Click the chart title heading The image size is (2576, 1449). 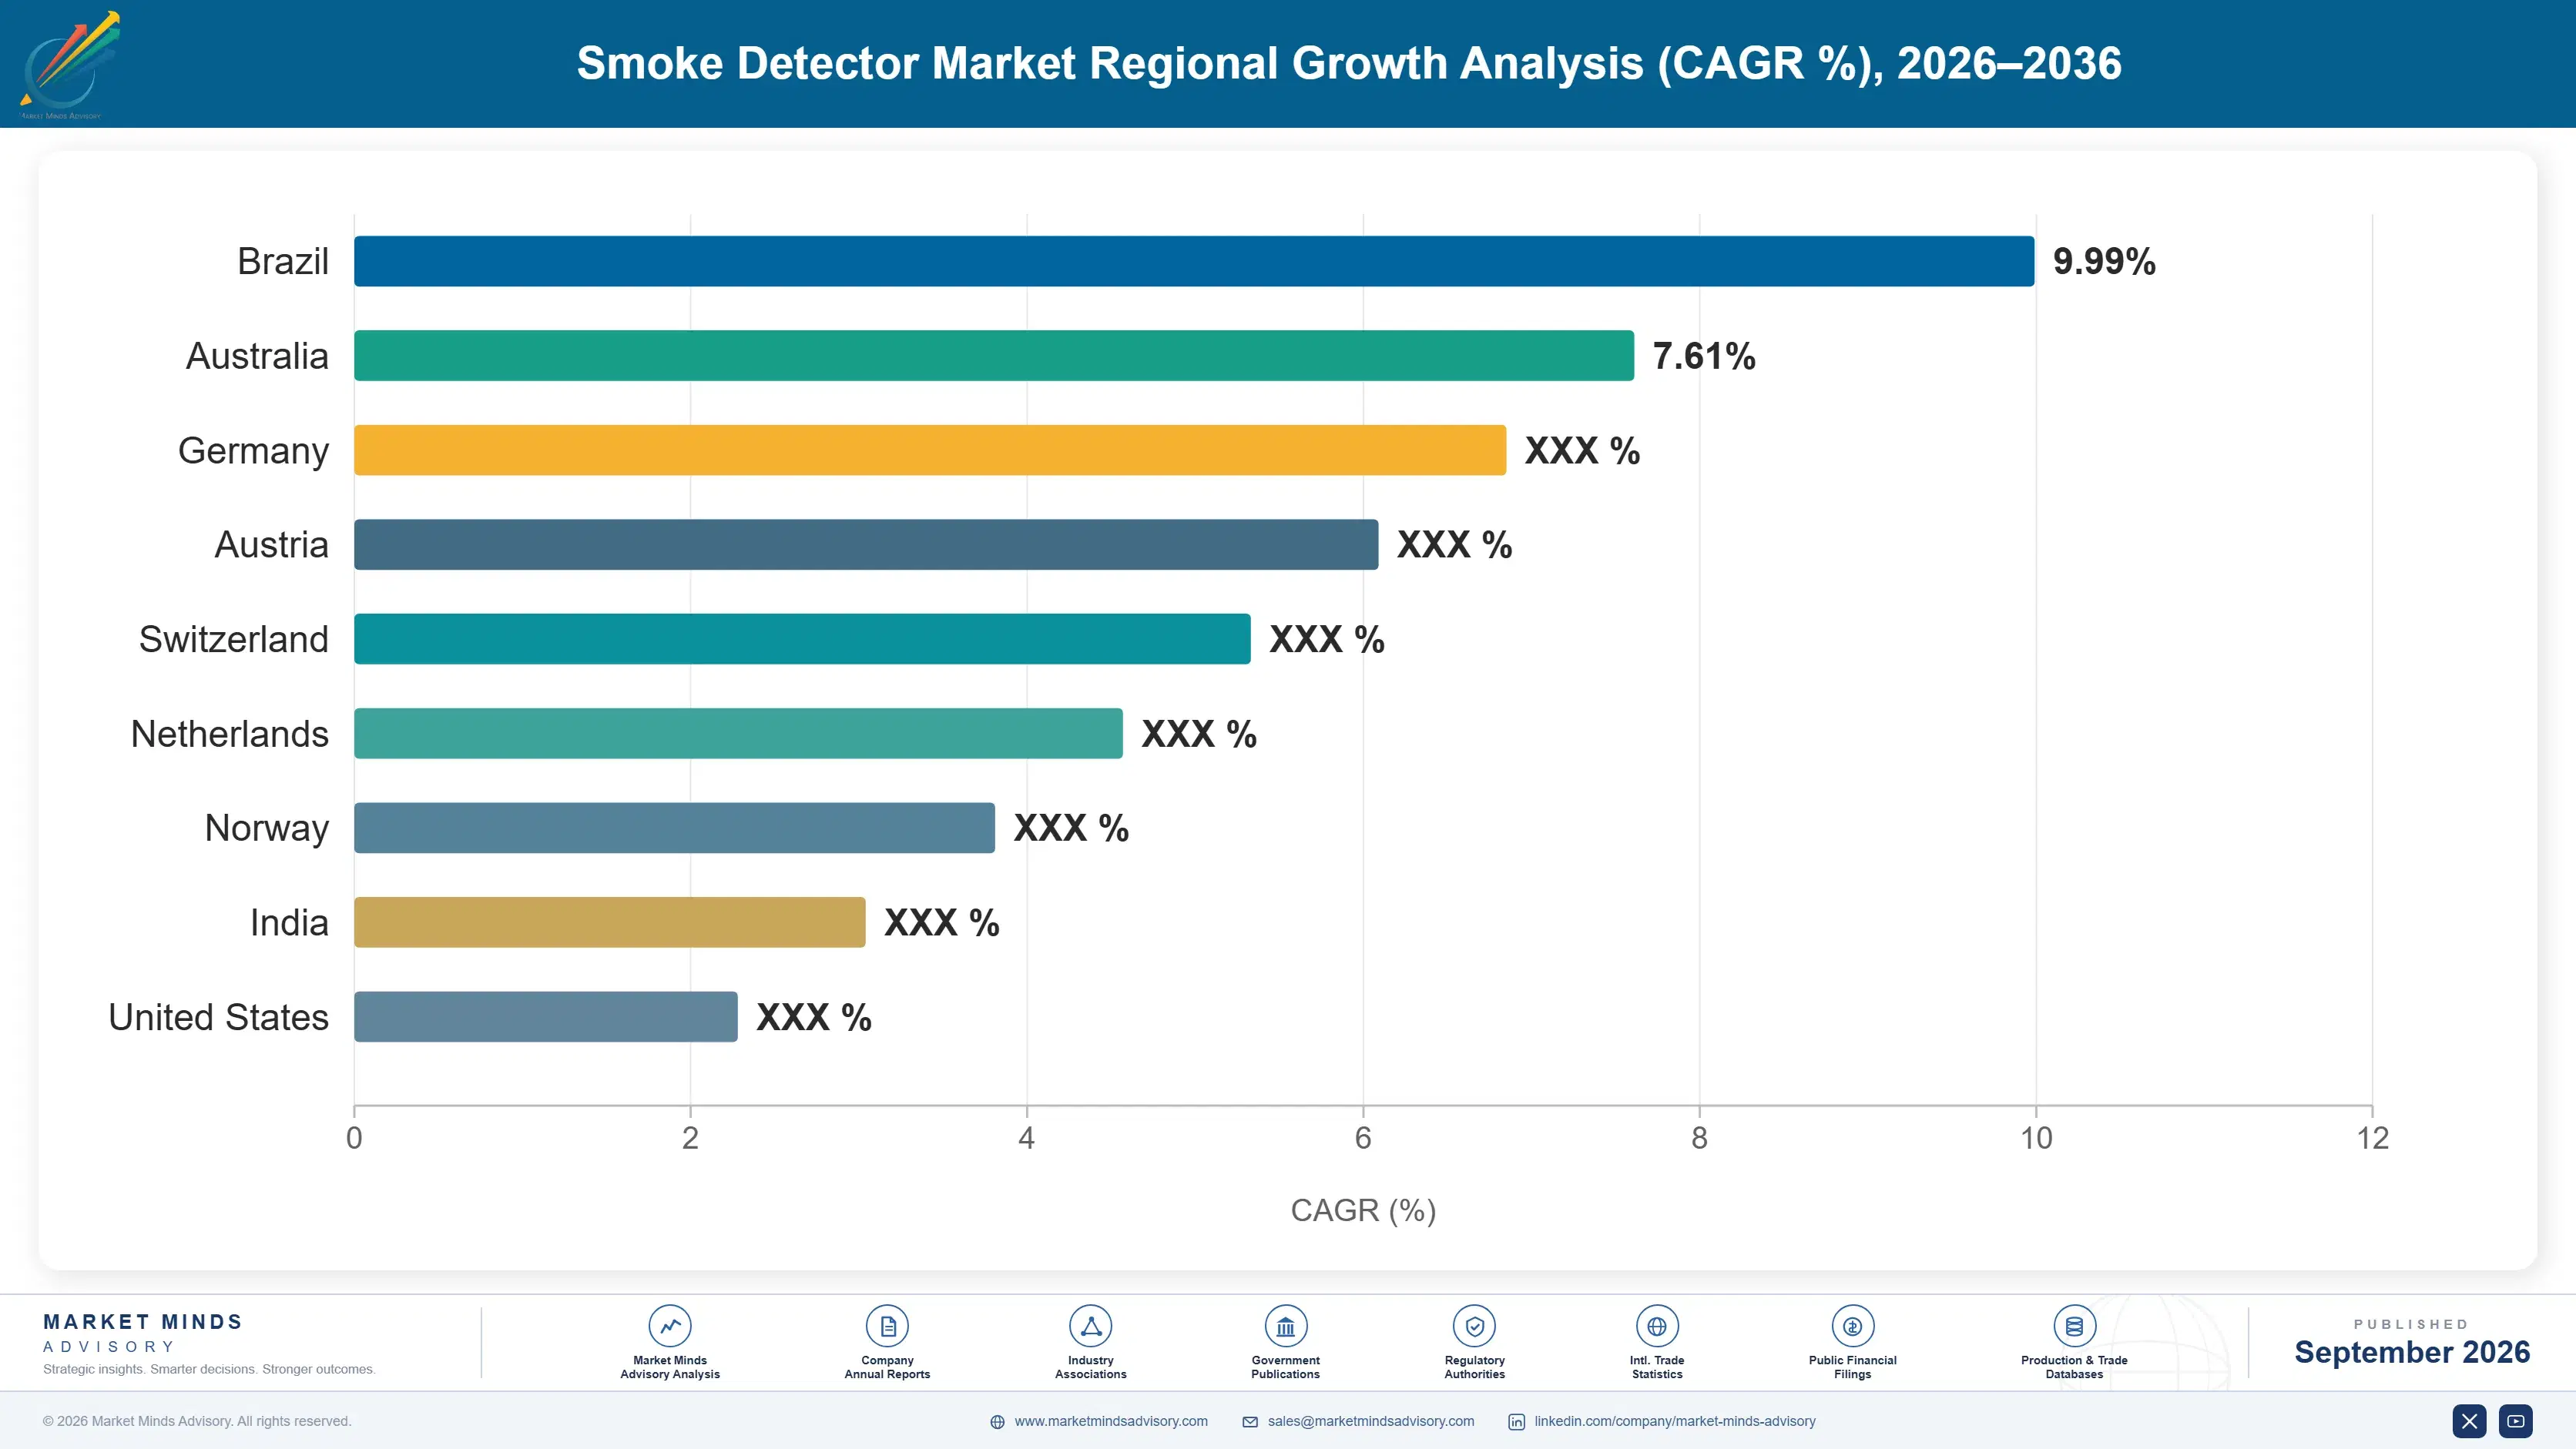pyautogui.click(x=1349, y=63)
